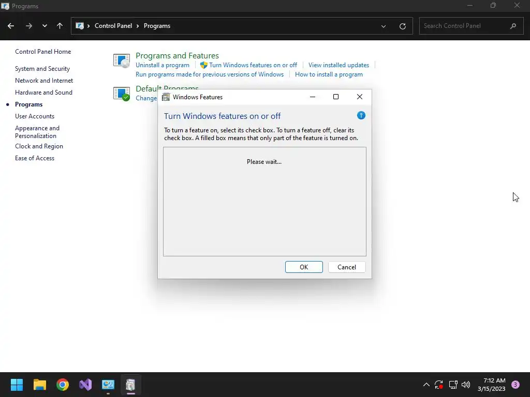
Task: Click Uninstall a program link
Action: point(162,65)
